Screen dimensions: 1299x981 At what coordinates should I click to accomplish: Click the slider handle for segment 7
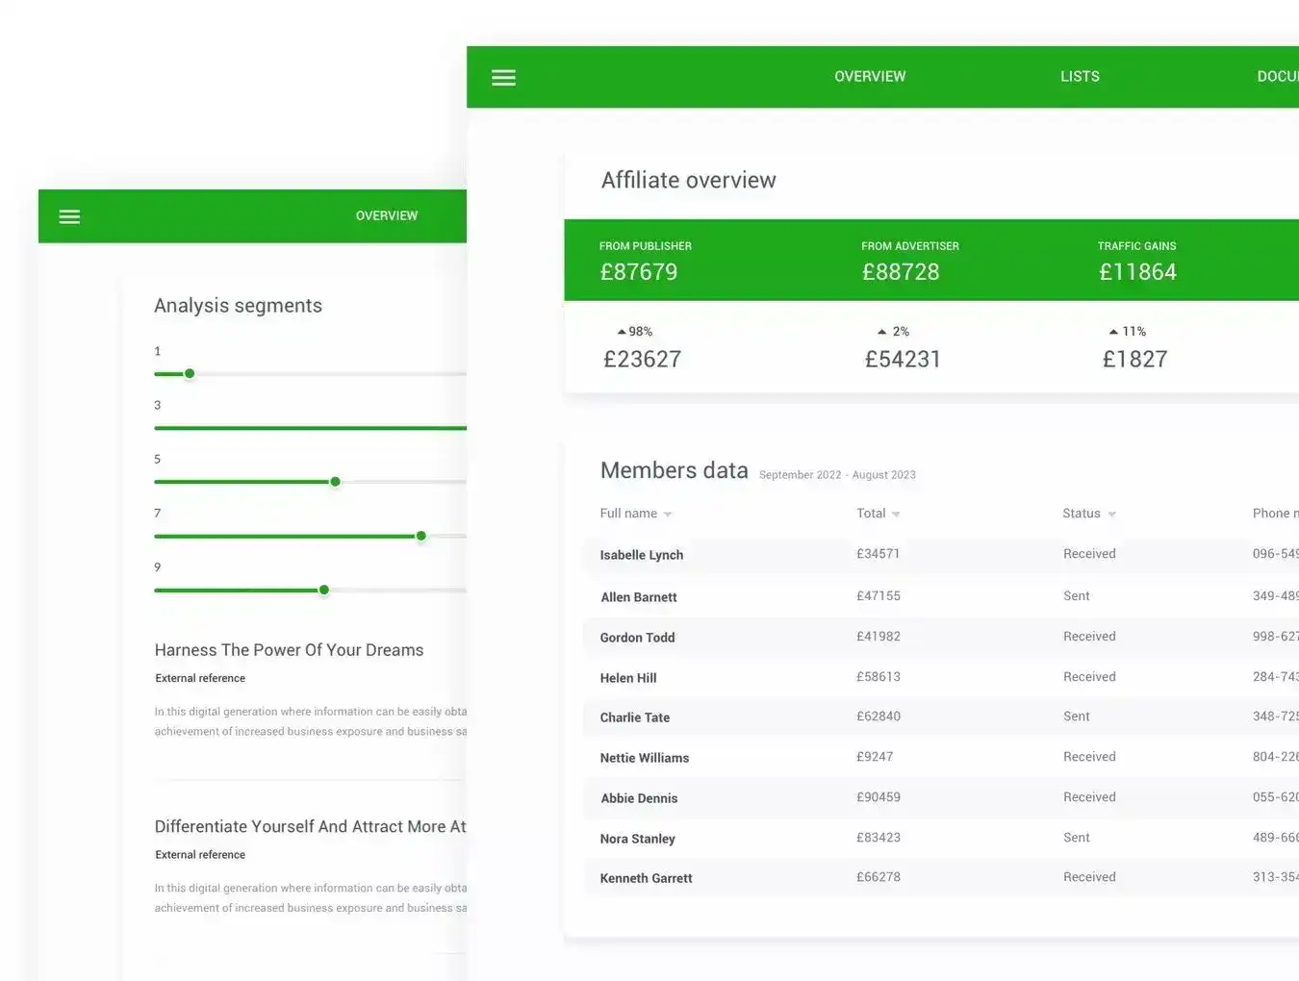pos(420,536)
